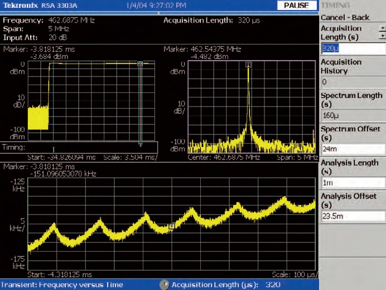Click the TIMING menu header

coord(335,5)
